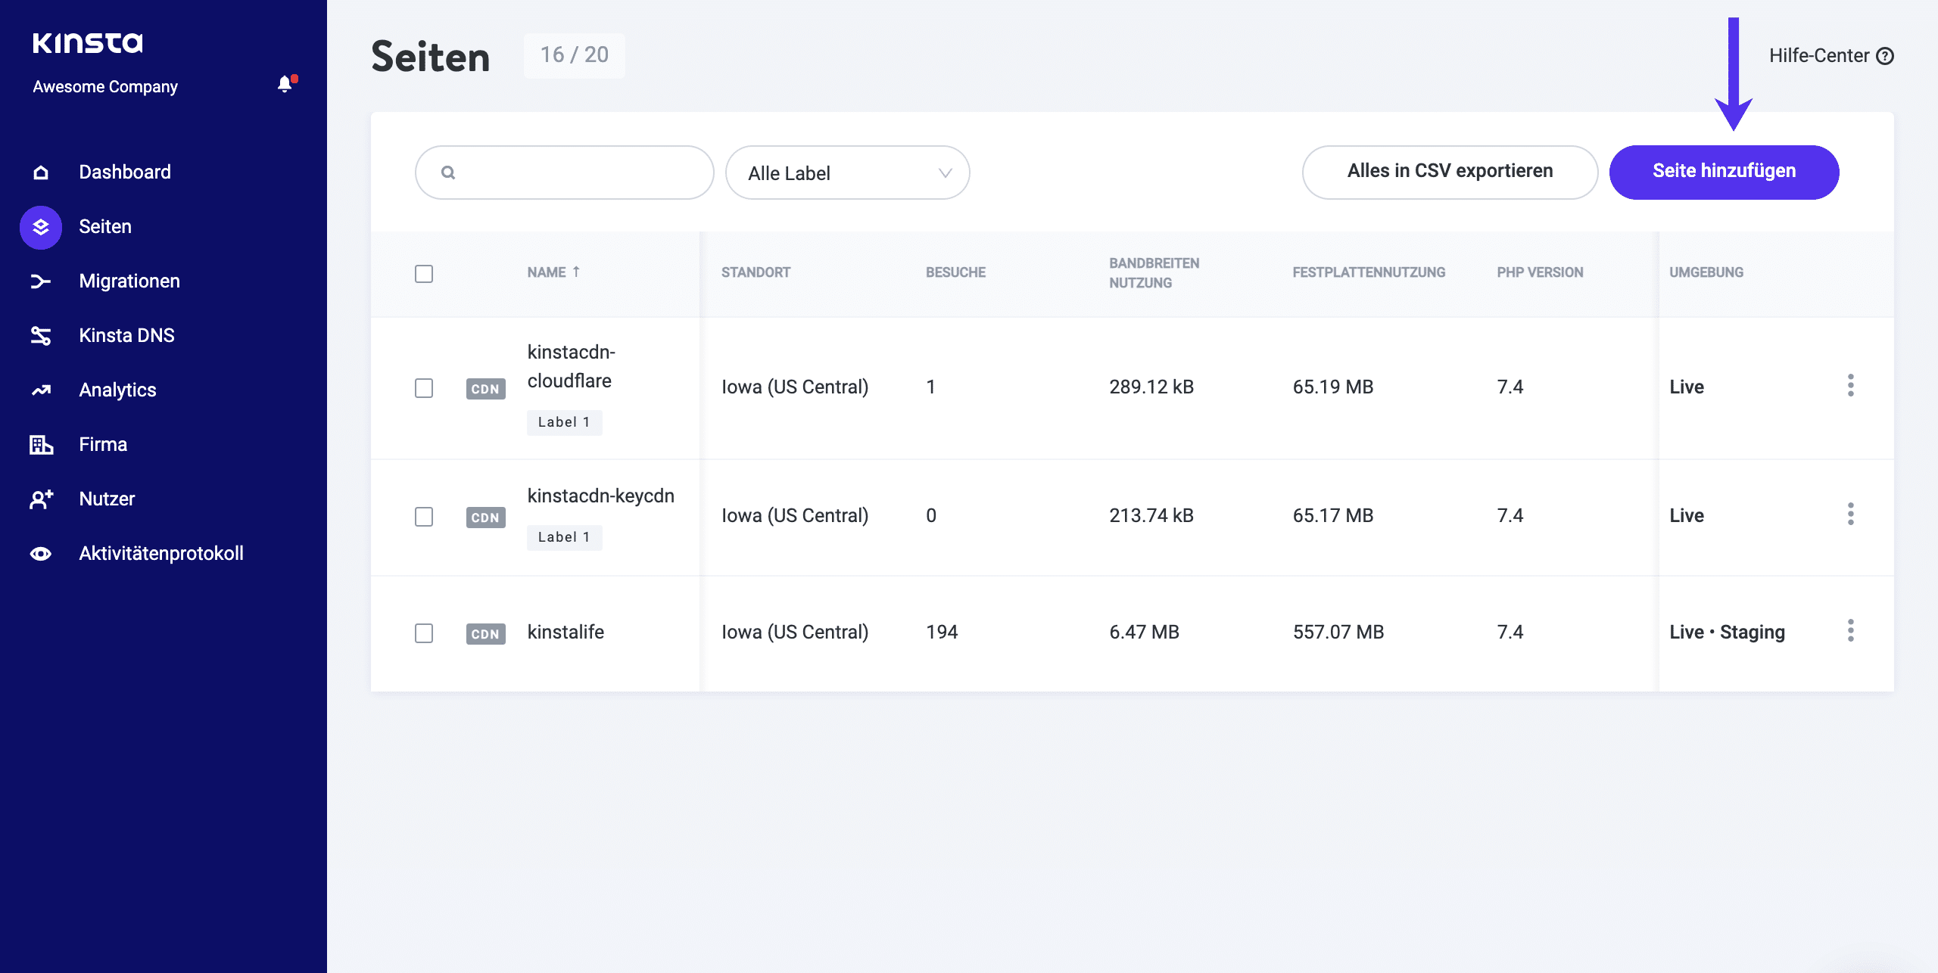Click the Seiten layers icon
The height and width of the screenshot is (973, 1938).
pos(41,227)
